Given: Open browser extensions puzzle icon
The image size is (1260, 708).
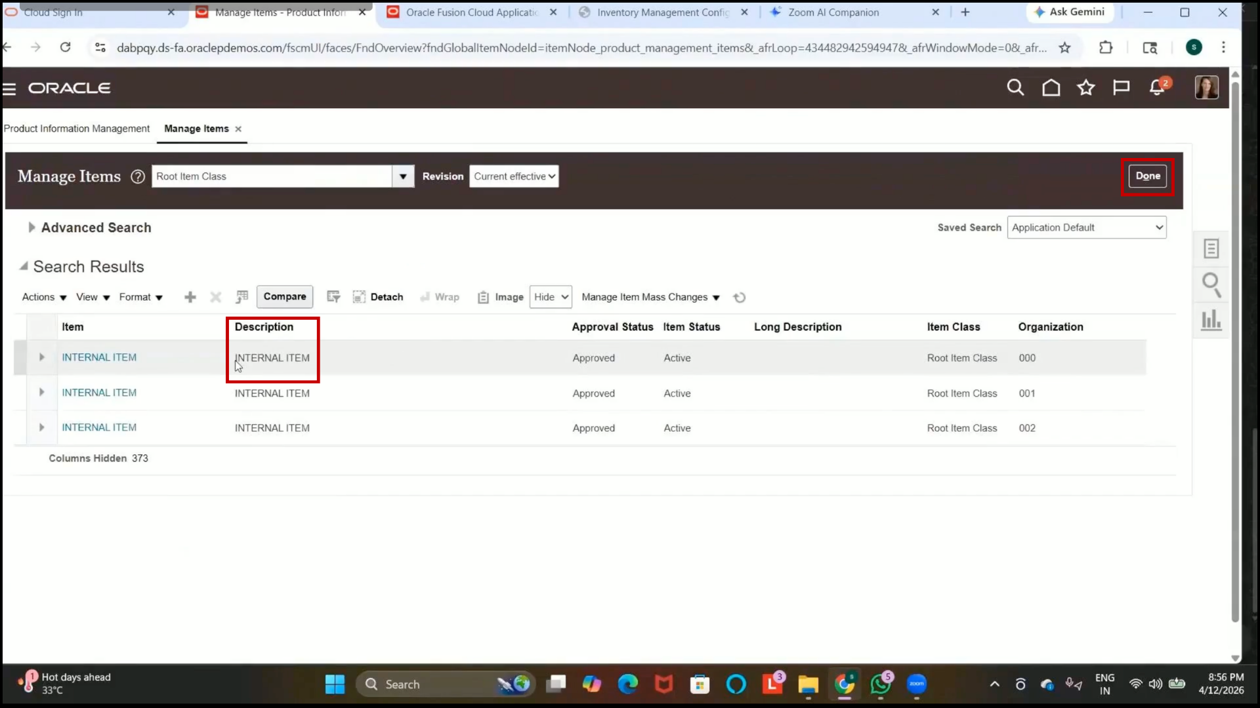Looking at the screenshot, I should click(1106, 47).
